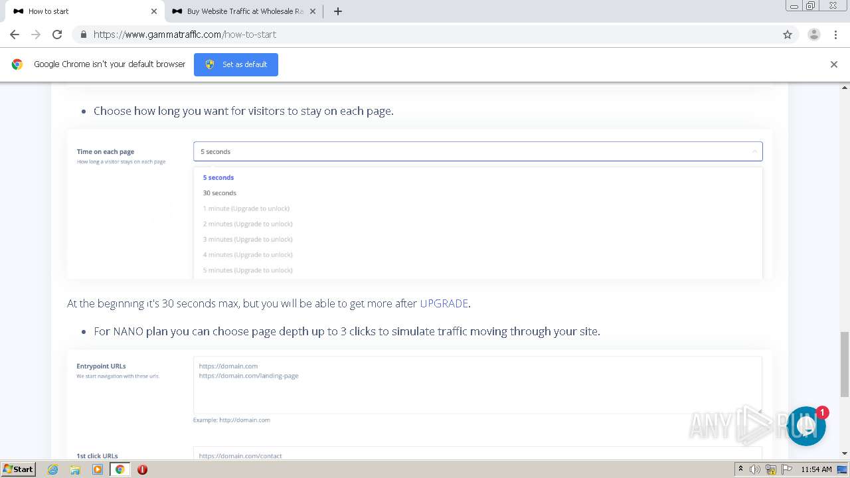The width and height of the screenshot is (850, 478).
Task: Show hidden system tray icons
Action: [x=741, y=469]
